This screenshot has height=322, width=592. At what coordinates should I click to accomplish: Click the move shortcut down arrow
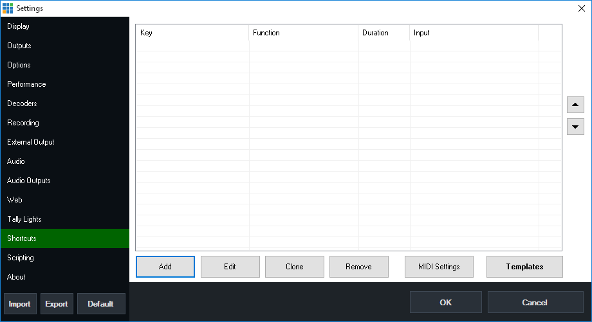click(575, 127)
